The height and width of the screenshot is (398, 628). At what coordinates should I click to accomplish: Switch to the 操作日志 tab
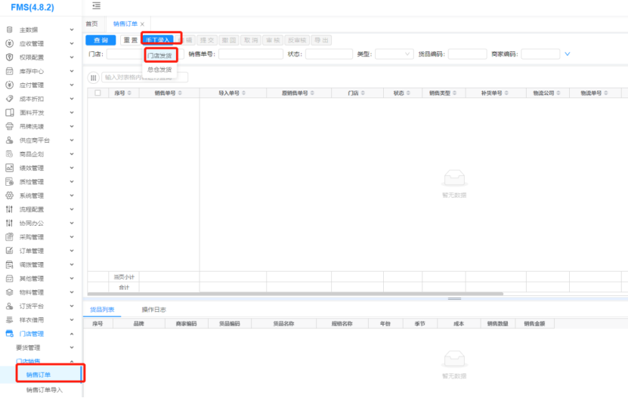coord(154,310)
